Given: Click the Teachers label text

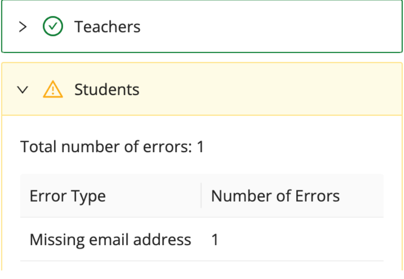Looking at the screenshot, I should tap(107, 27).
